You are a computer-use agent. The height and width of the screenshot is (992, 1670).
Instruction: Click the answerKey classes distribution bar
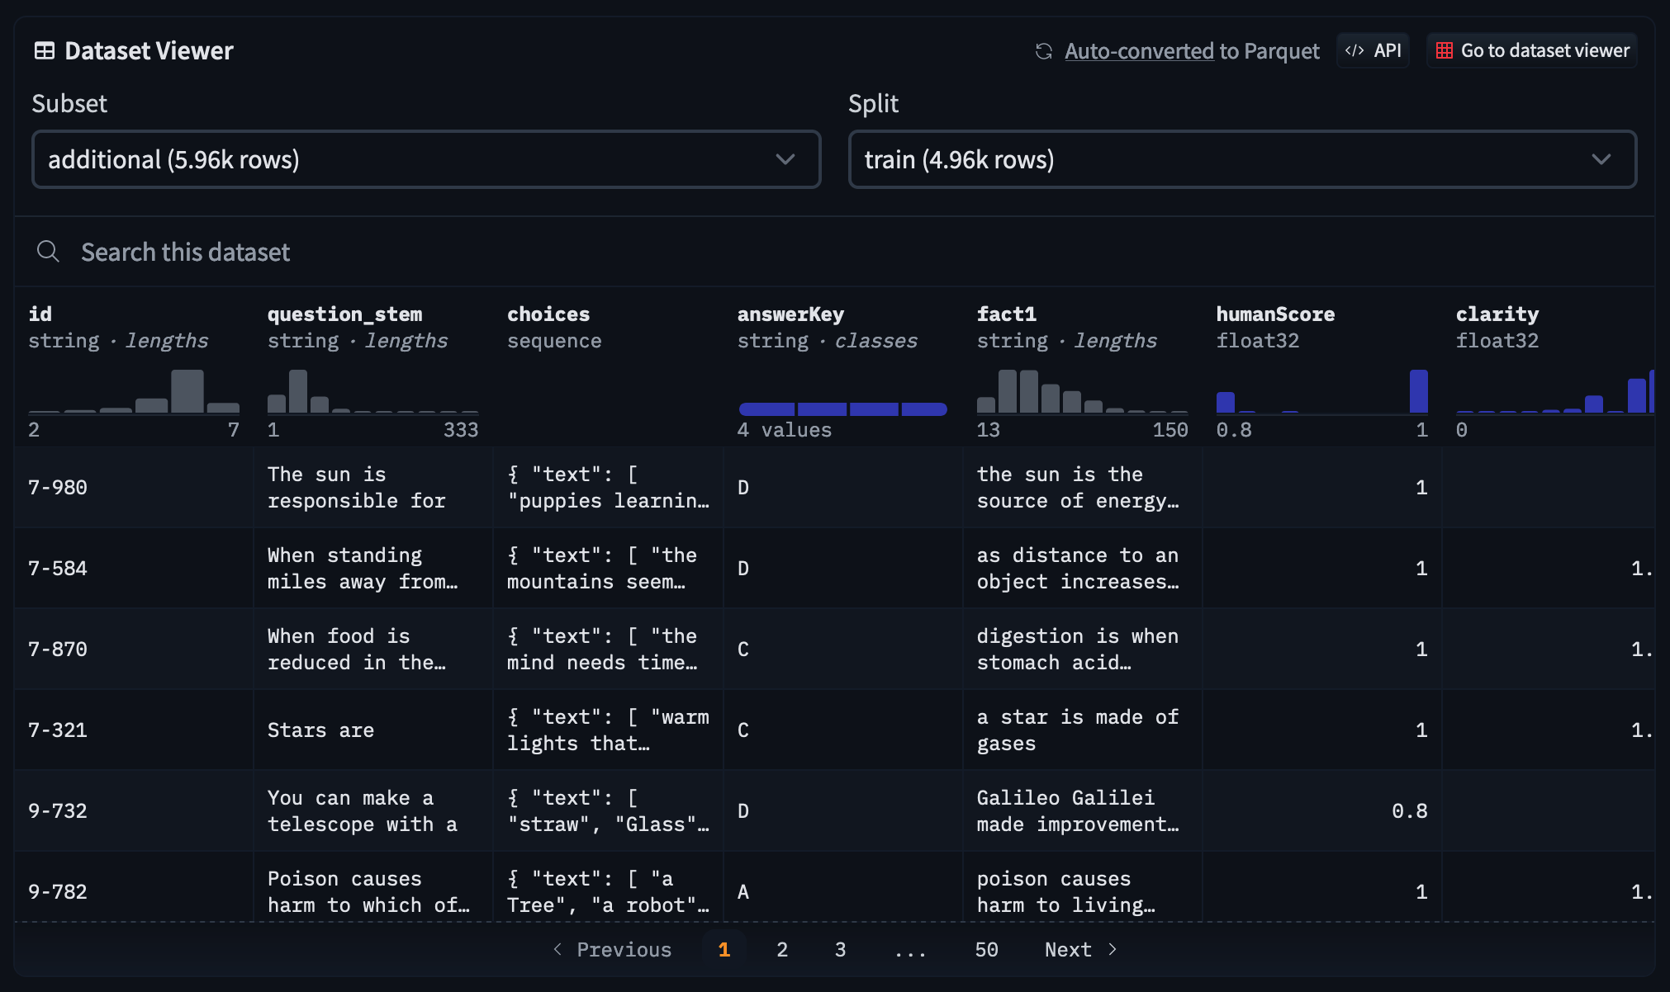pos(842,409)
